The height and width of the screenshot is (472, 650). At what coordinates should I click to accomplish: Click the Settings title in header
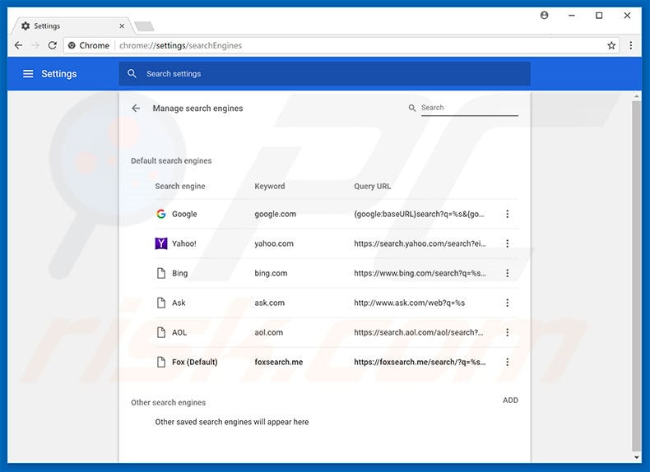coord(59,74)
